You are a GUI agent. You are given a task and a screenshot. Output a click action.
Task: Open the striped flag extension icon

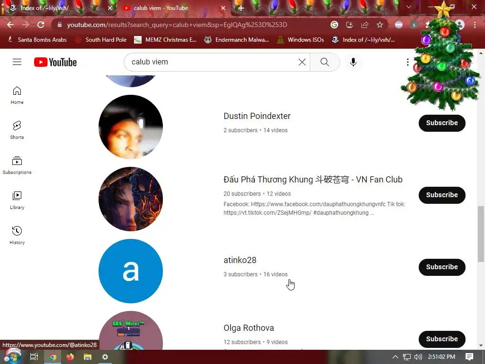tap(399, 25)
